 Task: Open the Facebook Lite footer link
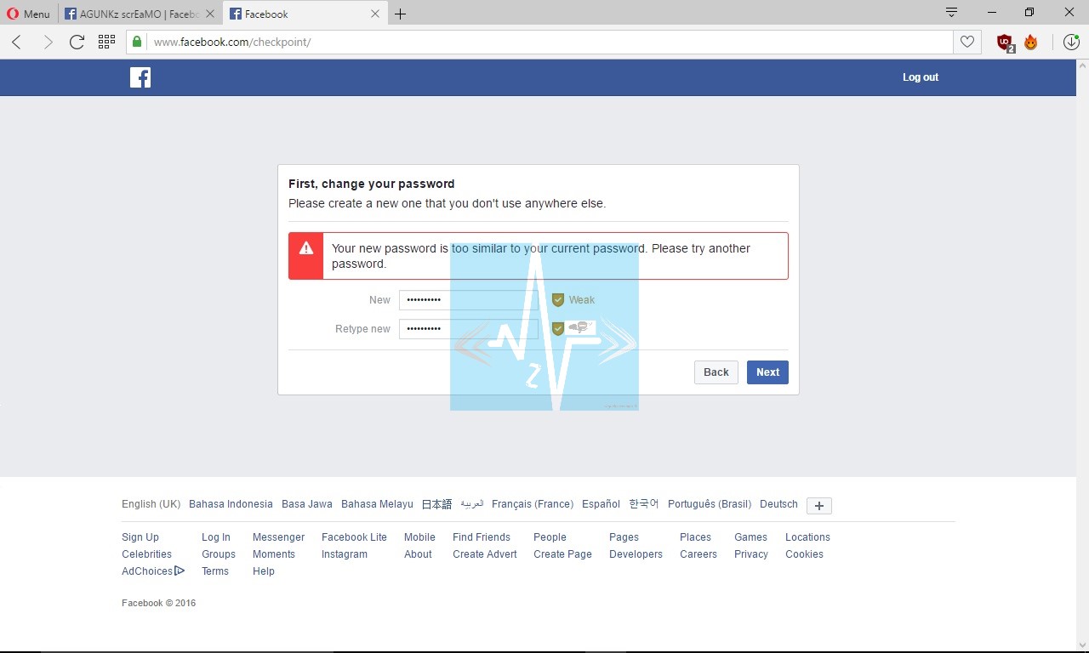pyautogui.click(x=354, y=537)
